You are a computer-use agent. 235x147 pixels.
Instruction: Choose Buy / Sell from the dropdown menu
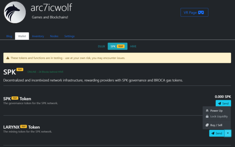[x=217, y=125]
